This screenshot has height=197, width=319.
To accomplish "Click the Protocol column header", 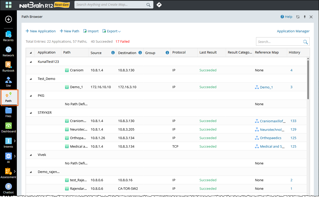I will [x=179, y=52].
